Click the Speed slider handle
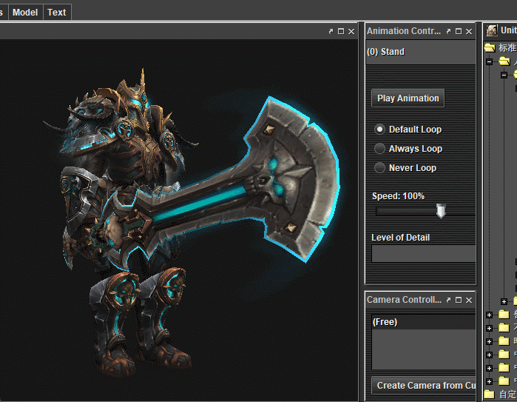Viewport: 517px width, 402px height. (441, 211)
